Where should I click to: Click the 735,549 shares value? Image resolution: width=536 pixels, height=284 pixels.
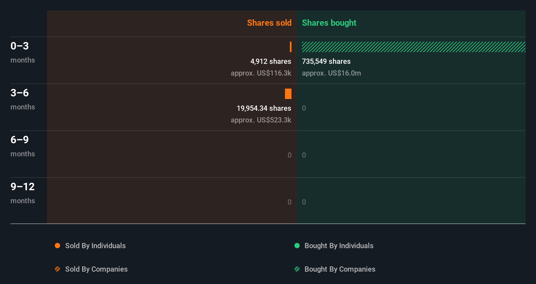[x=326, y=61]
